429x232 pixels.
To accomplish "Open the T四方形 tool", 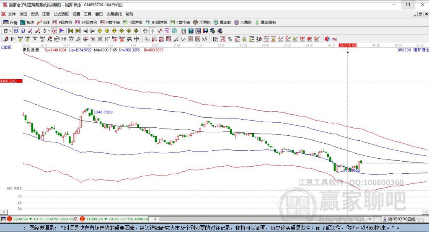I will coord(133,23).
